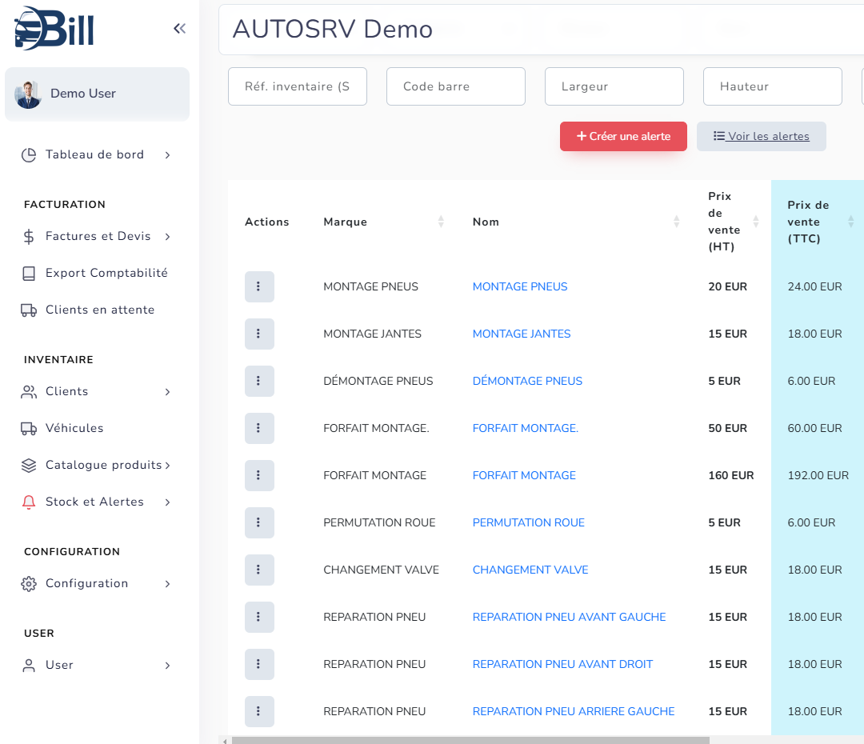
Task: Open actions menu for MONTAGE PNEUS row
Action: point(259,286)
